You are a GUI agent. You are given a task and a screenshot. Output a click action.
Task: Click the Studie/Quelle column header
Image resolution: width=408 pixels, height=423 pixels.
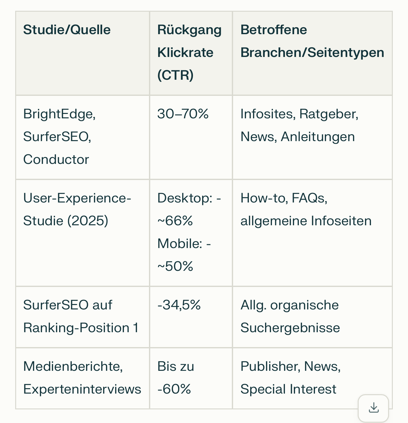pos(67,30)
